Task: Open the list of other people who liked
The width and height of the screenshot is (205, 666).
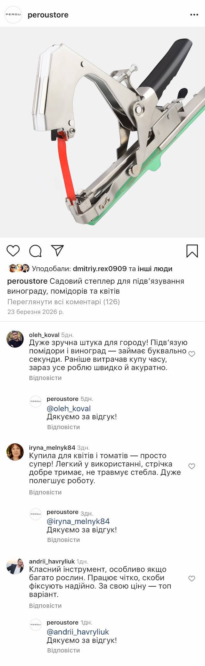Action: (155, 269)
